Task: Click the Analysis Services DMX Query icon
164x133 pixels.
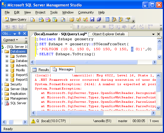Action: [48, 19]
